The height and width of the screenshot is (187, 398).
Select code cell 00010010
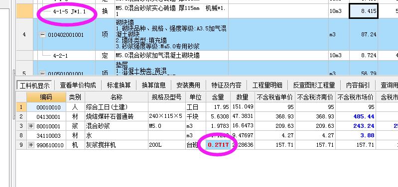[x=46, y=107]
